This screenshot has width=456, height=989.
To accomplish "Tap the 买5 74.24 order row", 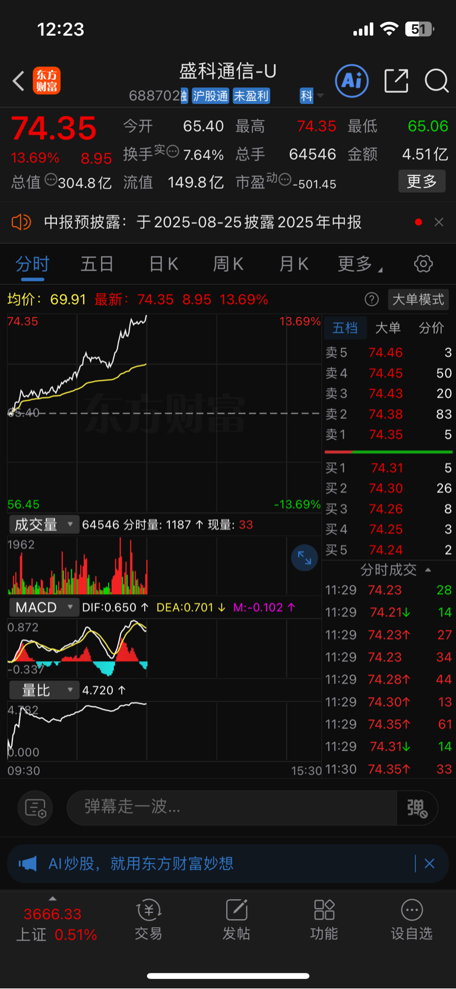I will coord(388,550).
